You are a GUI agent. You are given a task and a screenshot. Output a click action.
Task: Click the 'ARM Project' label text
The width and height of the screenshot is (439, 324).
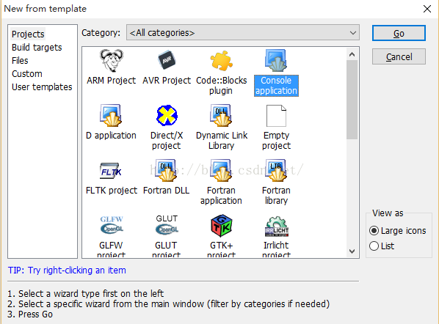pyautogui.click(x=111, y=81)
